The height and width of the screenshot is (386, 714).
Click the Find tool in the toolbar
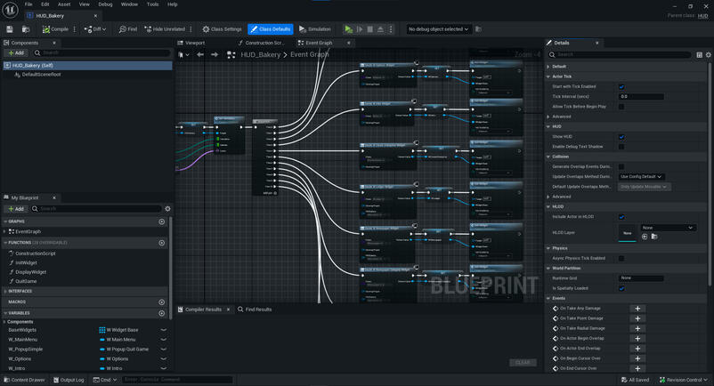click(x=128, y=29)
